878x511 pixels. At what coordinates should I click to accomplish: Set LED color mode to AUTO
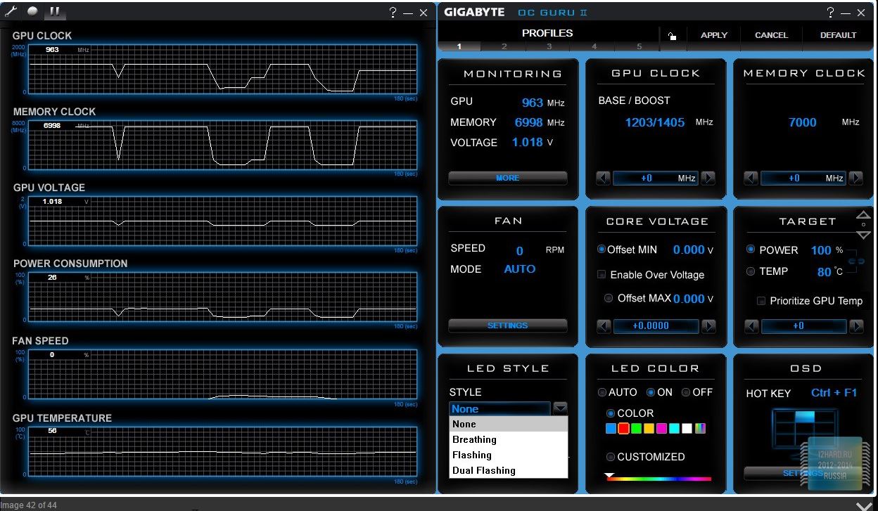(602, 392)
